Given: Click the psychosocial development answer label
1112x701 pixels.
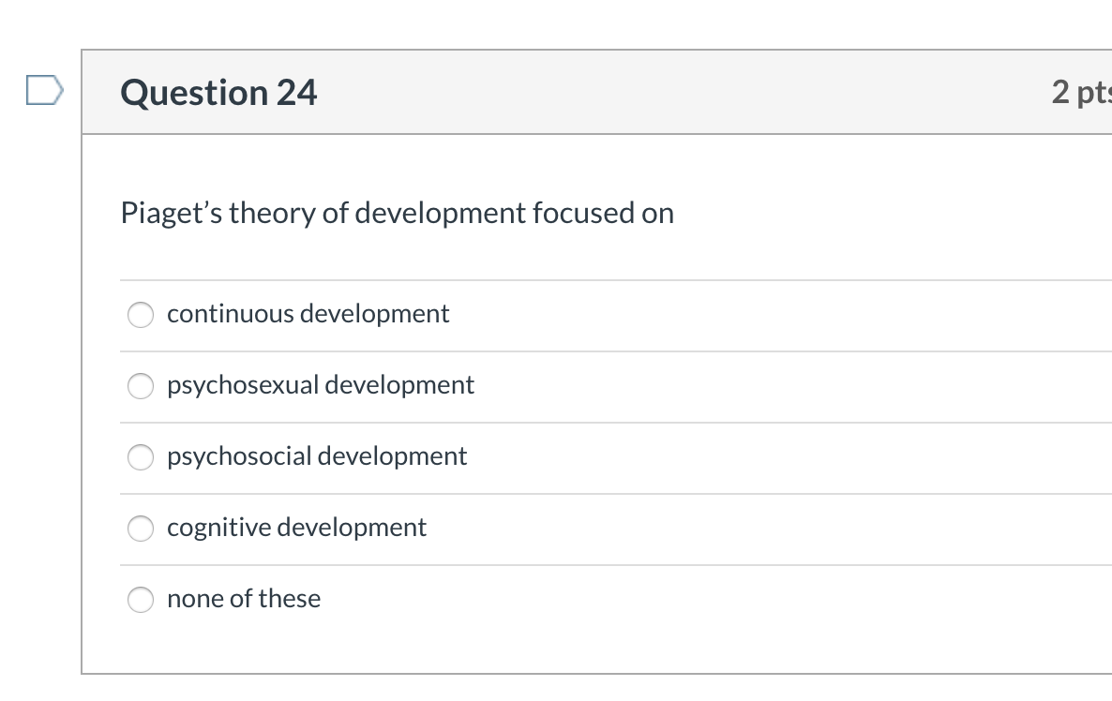Looking at the screenshot, I should (x=317, y=456).
